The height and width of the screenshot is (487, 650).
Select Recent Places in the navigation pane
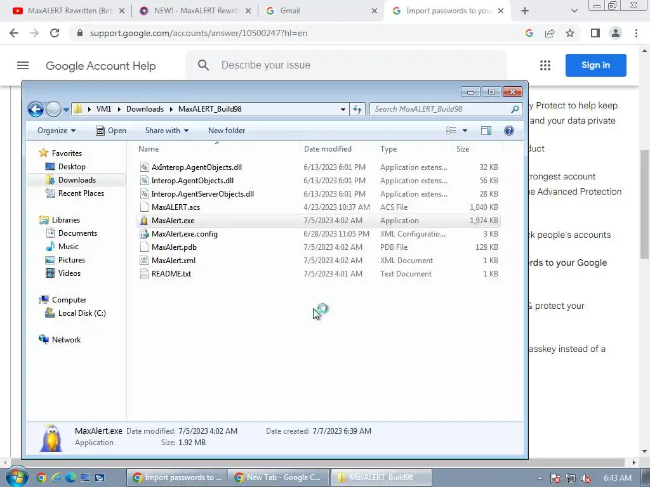click(75, 193)
